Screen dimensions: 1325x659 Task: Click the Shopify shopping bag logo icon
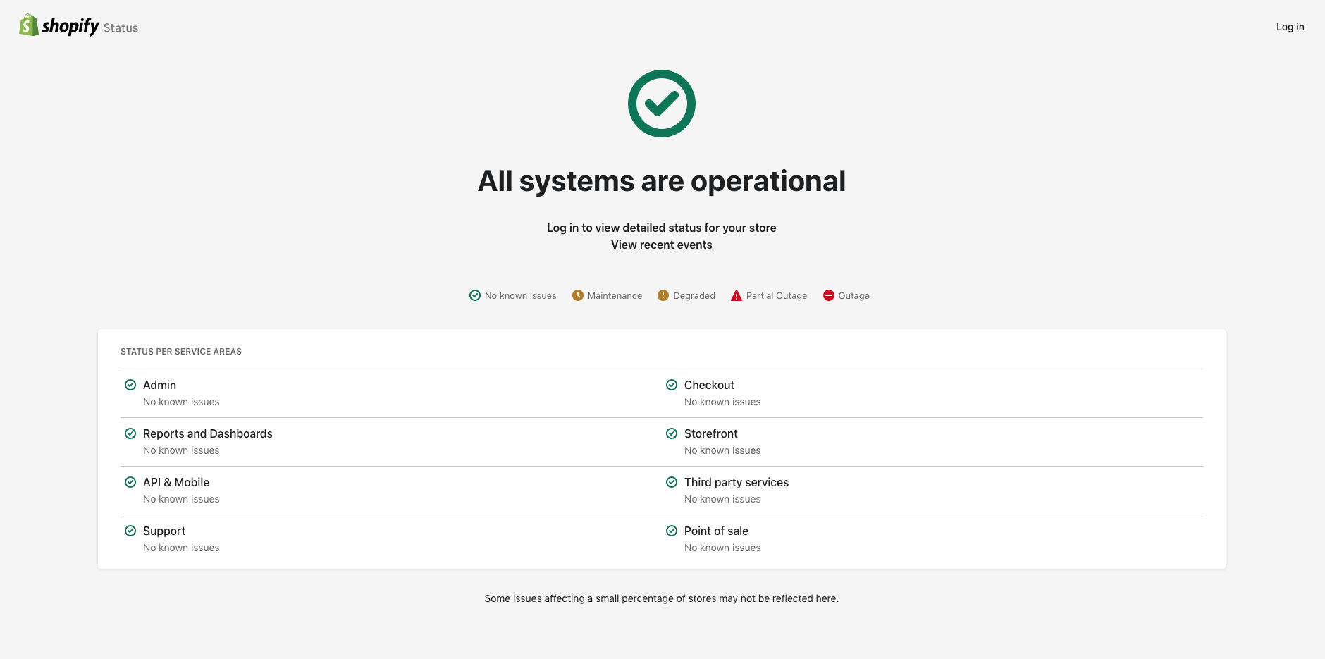(28, 25)
